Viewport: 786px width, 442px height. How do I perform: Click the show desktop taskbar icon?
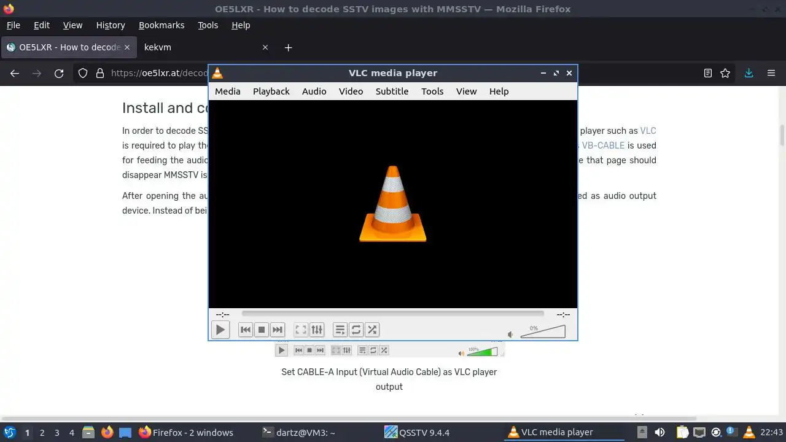pyautogui.click(x=125, y=432)
